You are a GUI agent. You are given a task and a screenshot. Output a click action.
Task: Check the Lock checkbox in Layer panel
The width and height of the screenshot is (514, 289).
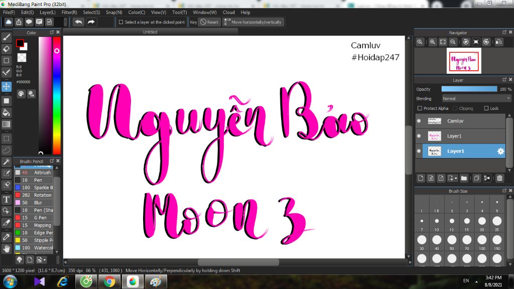click(486, 108)
